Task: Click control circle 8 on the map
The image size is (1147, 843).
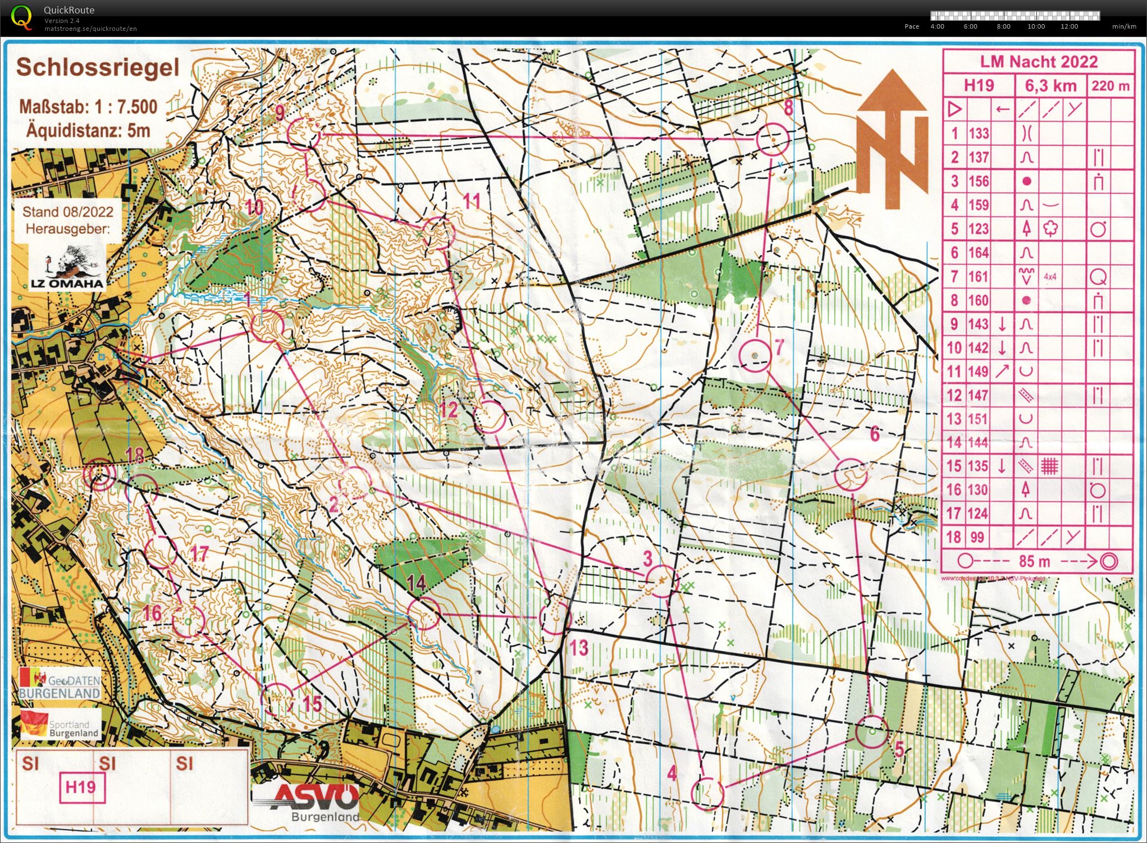Action: (773, 139)
